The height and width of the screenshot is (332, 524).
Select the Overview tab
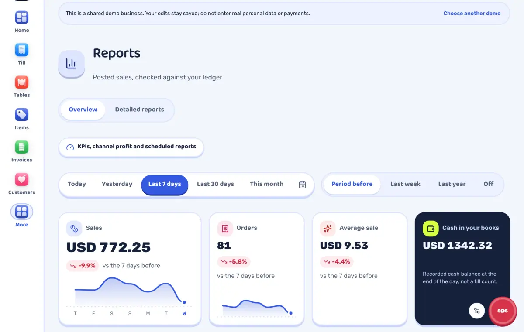click(83, 110)
